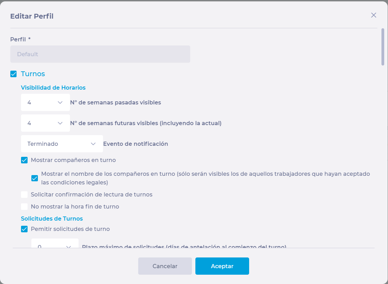This screenshot has height=284, width=388.
Task: Uncheck Pemitir solicitudes de turno
Action: (x=24, y=229)
